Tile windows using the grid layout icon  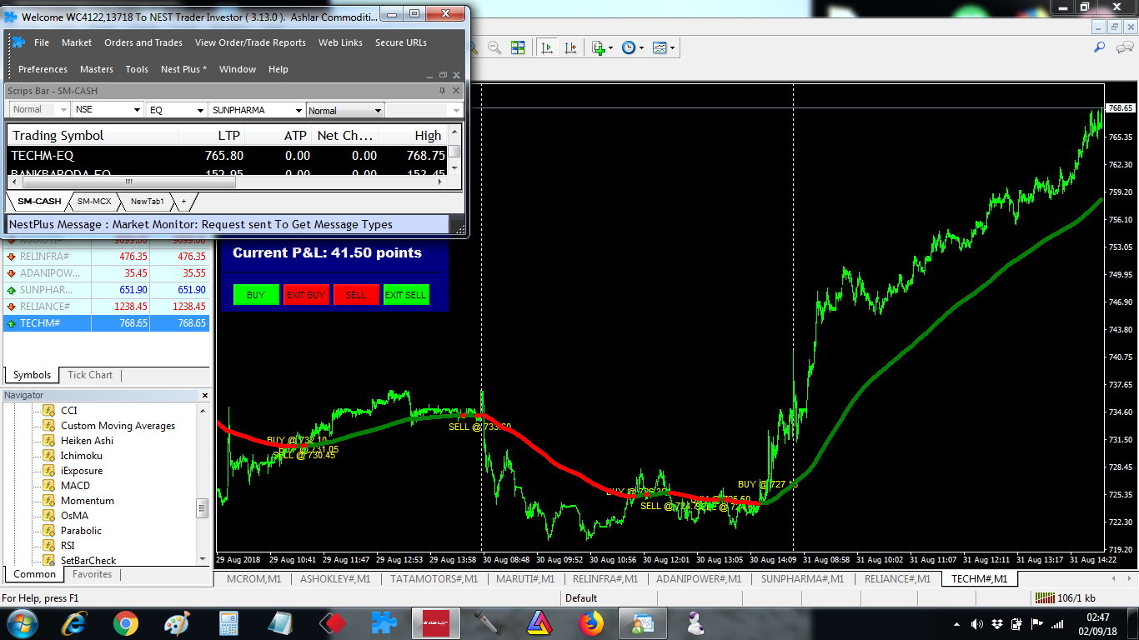coord(518,47)
